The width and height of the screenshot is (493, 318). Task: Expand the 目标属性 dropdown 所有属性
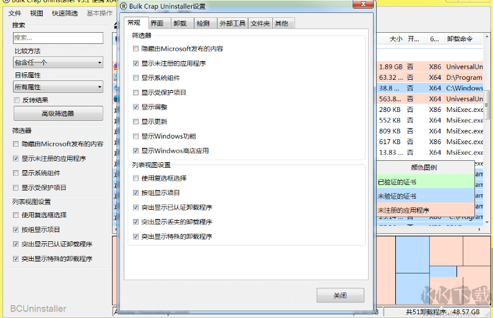tap(58, 87)
